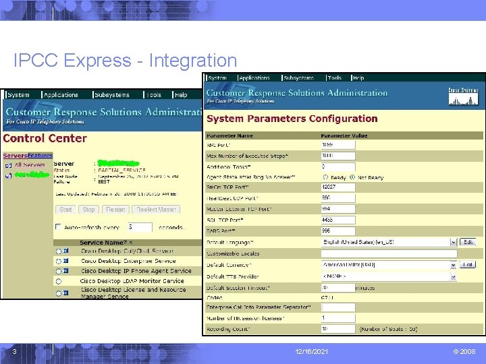Select Cisco Desktop License and Resource Manager radio
The width and height of the screenshot is (486, 364).
[59, 293]
